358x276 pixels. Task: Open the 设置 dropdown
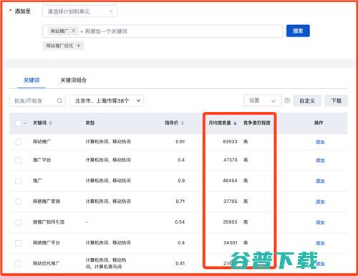click(x=263, y=100)
